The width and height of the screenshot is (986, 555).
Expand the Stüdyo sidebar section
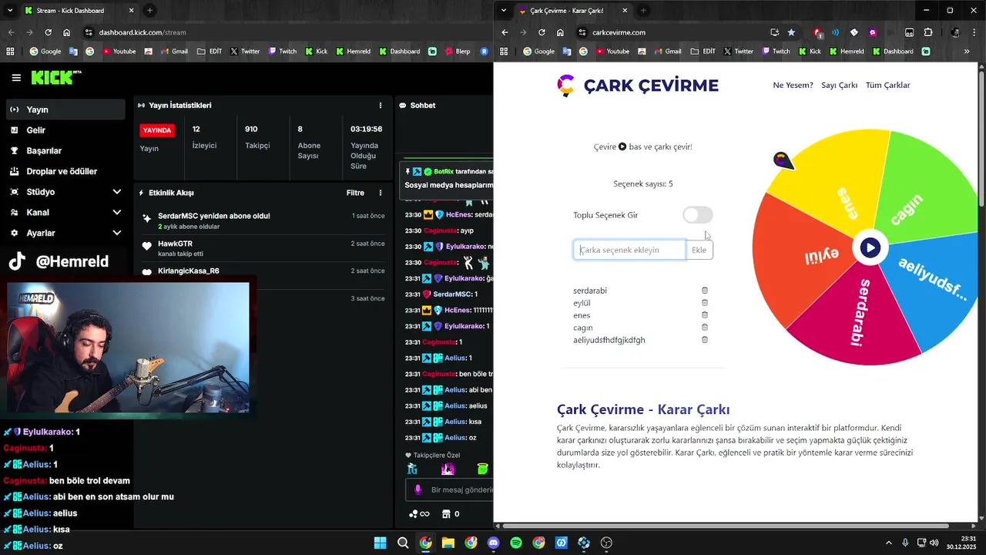(x=65, y=191)
